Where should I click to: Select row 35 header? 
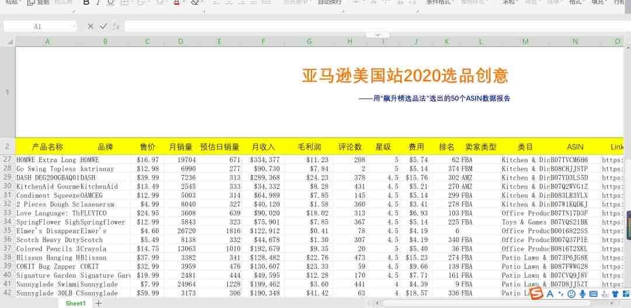[x=7, y=231]
